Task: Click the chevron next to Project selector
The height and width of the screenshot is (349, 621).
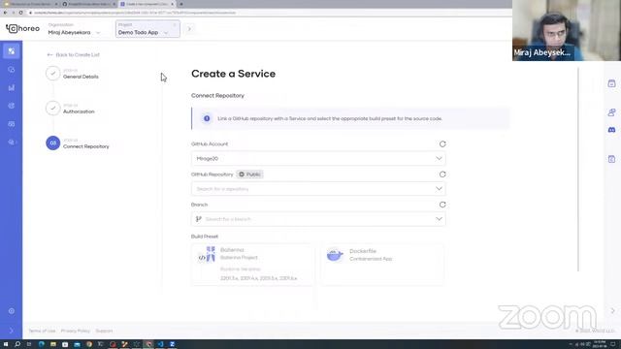Action: (x=189, y=29)
